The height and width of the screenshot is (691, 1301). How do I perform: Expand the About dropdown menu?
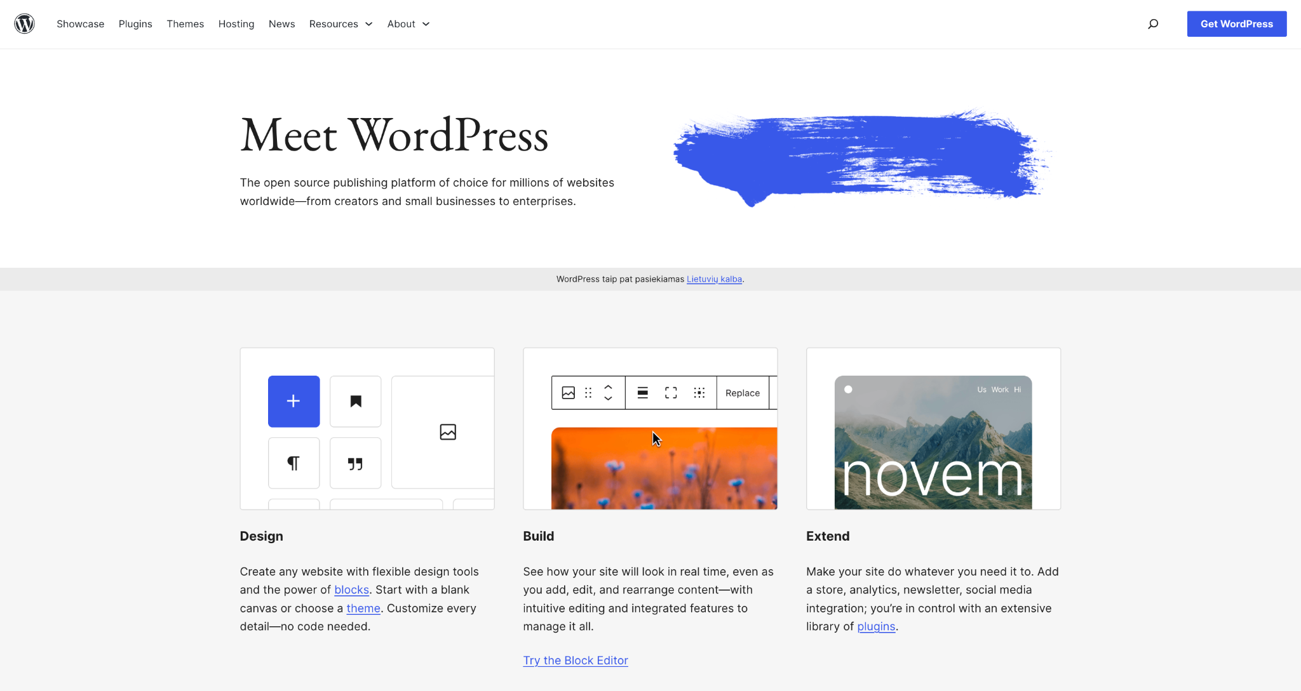point(408,24)
